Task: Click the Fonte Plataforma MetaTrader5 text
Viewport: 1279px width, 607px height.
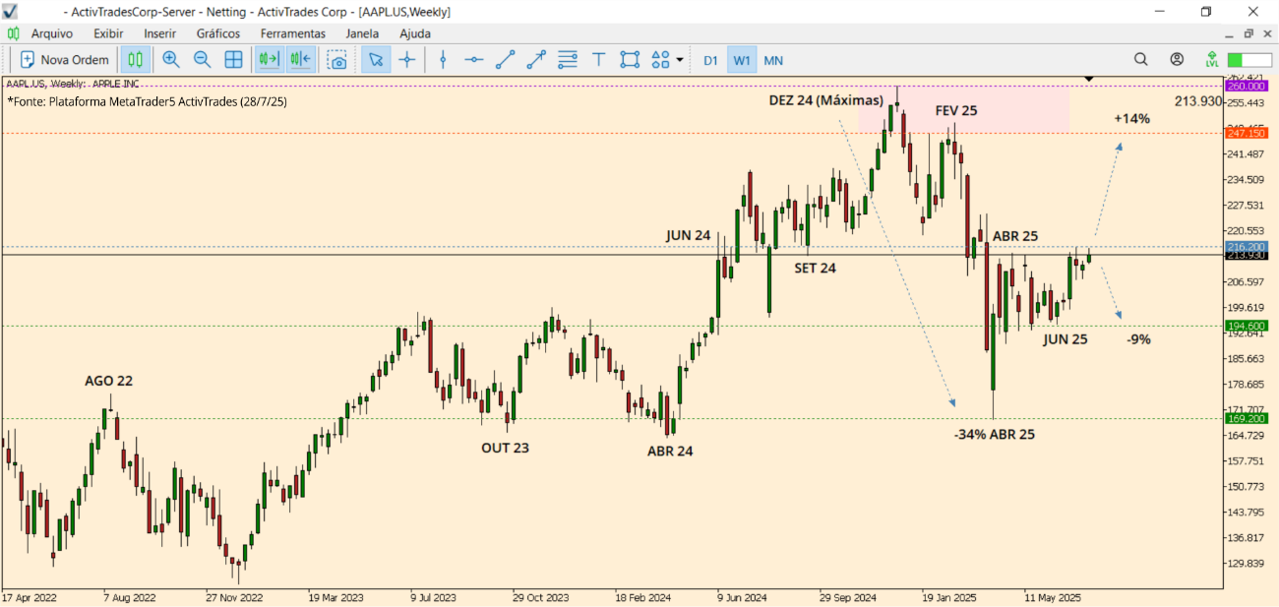Action: tap(147, 101)
